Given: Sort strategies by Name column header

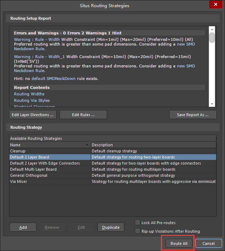Looking at the screenshot, I should click(x=50, y=145).
